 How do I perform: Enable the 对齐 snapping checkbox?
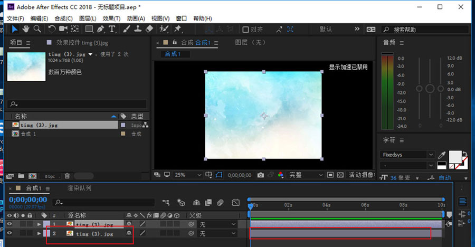[x=245, y=30]
